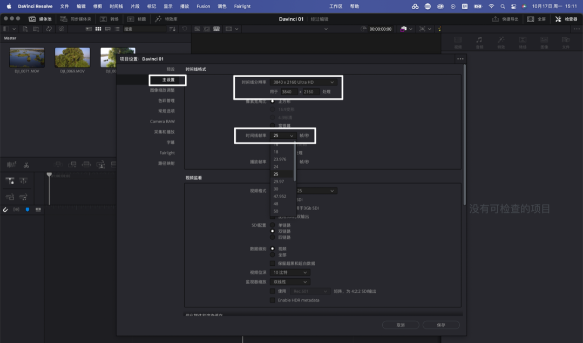
Task: Click the 快捷导出 quick export button
Action: point(505,19)
